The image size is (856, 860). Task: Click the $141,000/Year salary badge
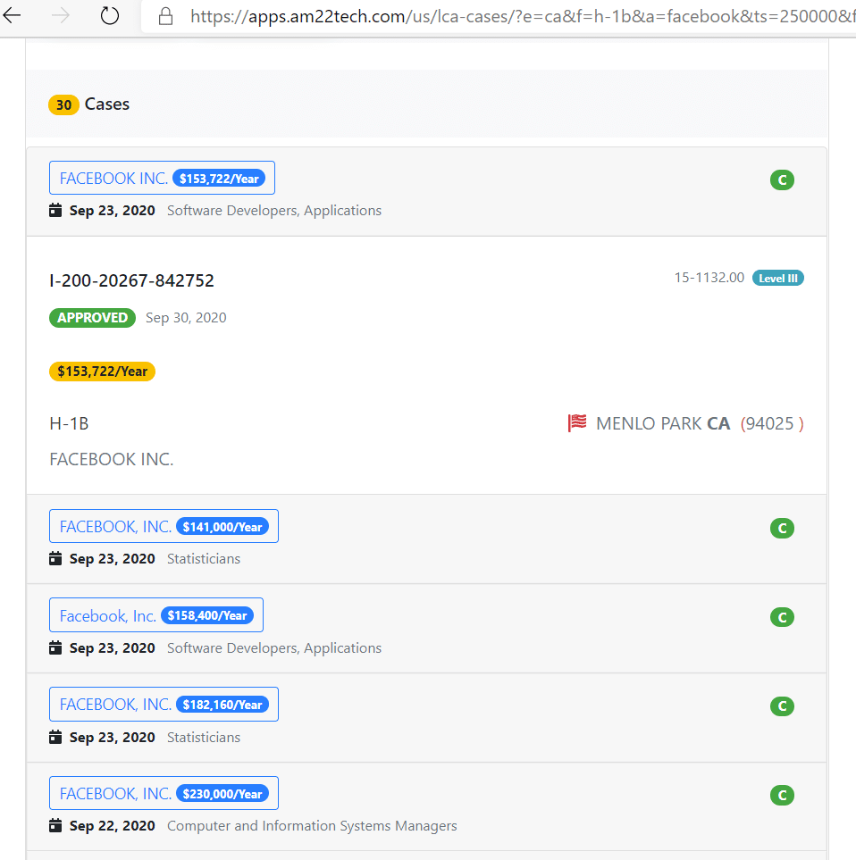pos(222,527)
